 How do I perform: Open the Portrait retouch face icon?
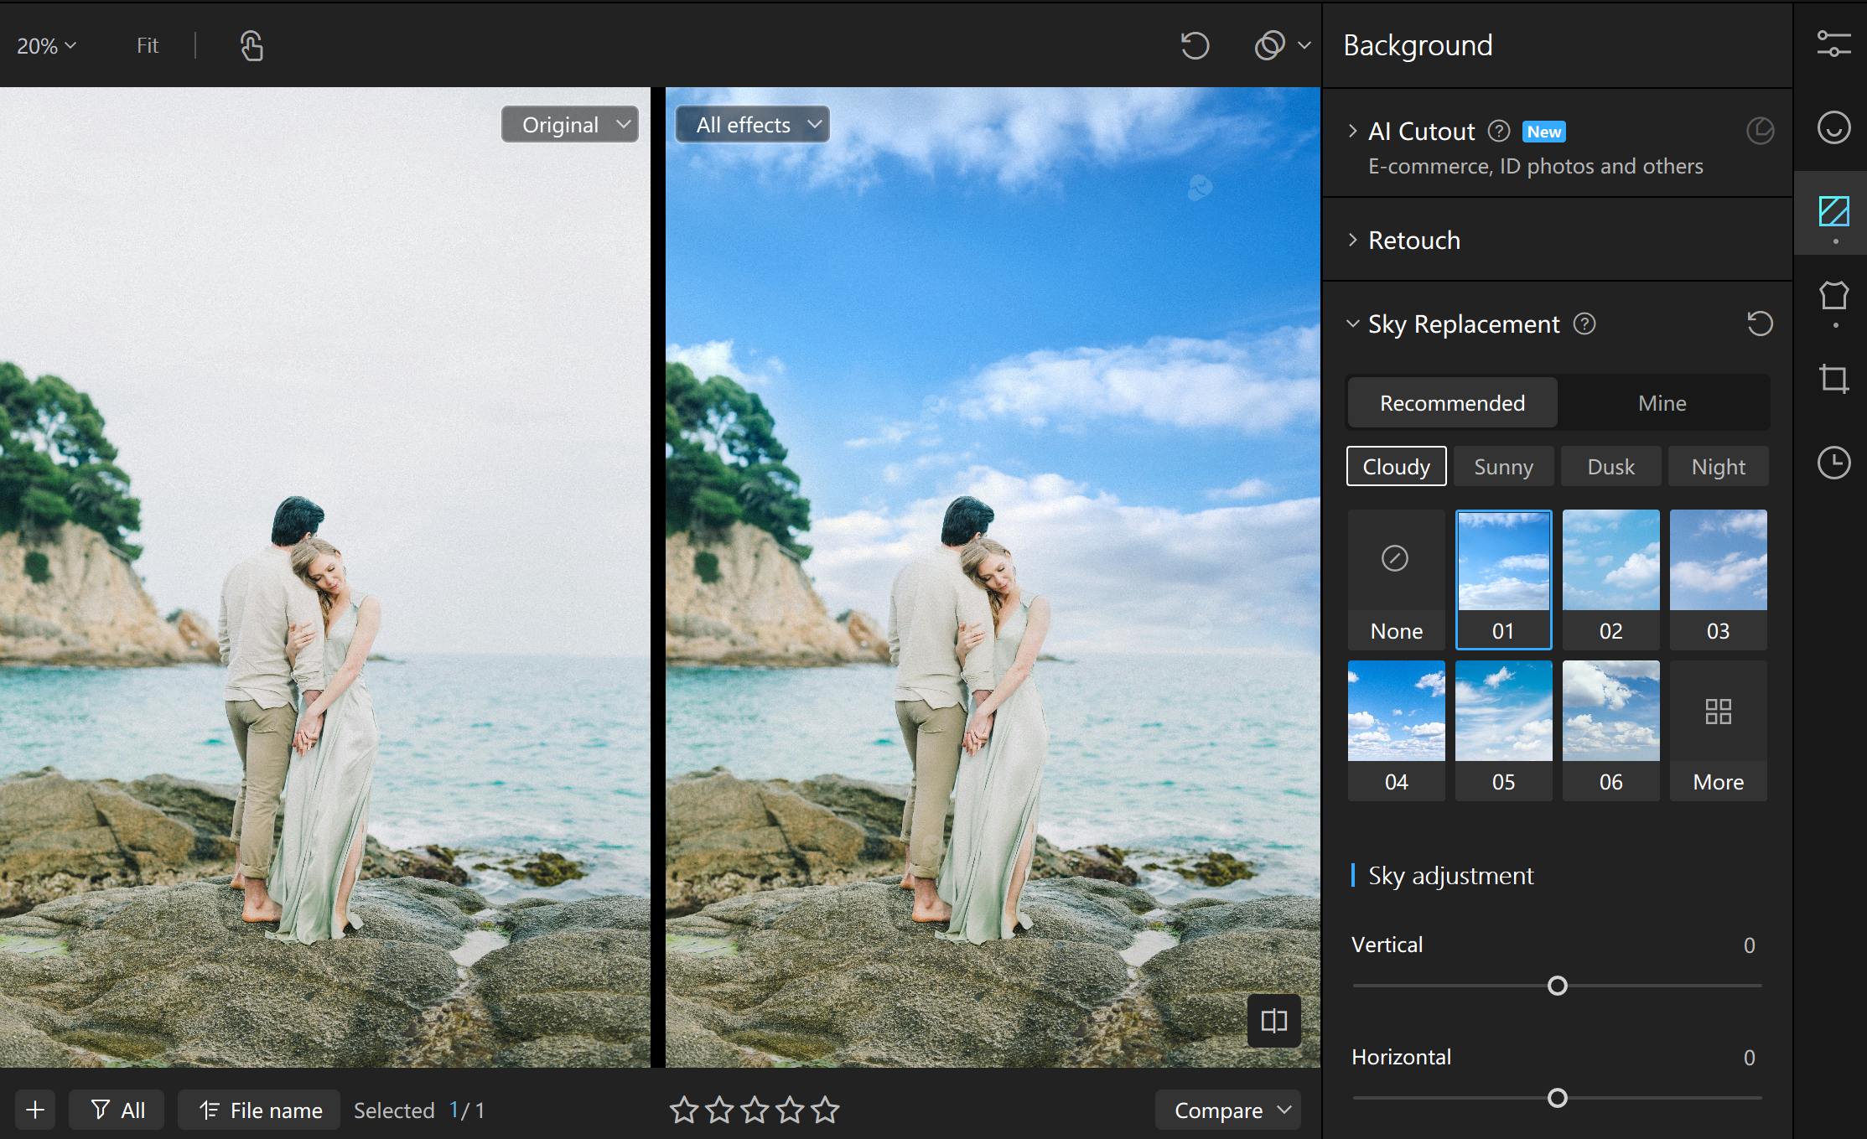click(x=1833, y=128)
